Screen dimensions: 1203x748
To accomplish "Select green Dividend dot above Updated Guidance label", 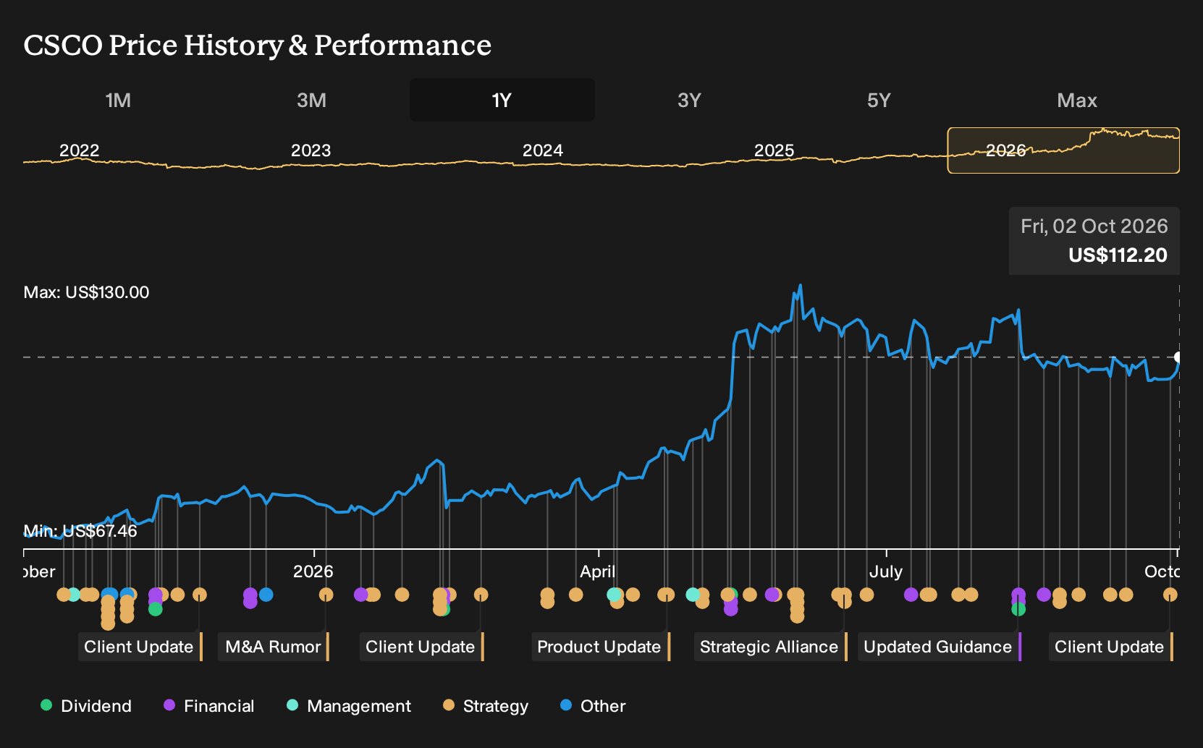I will pos(1018,609).
